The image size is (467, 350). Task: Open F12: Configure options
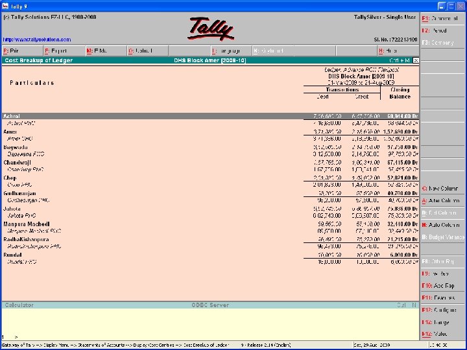point(442,310)
